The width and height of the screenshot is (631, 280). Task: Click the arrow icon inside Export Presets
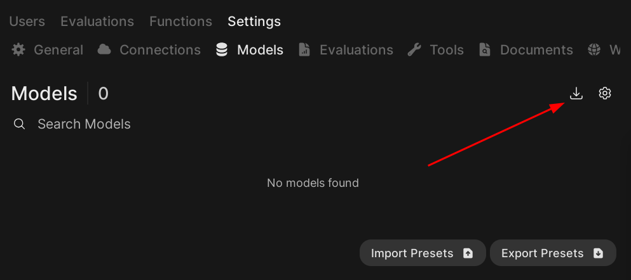coord(598,253)
